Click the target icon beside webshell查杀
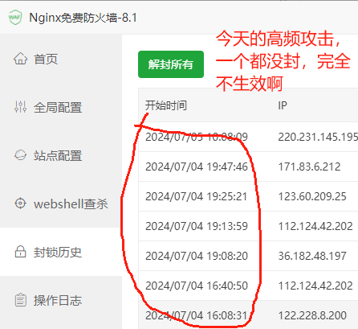This screenshot has height=329, width=358. 20,204
